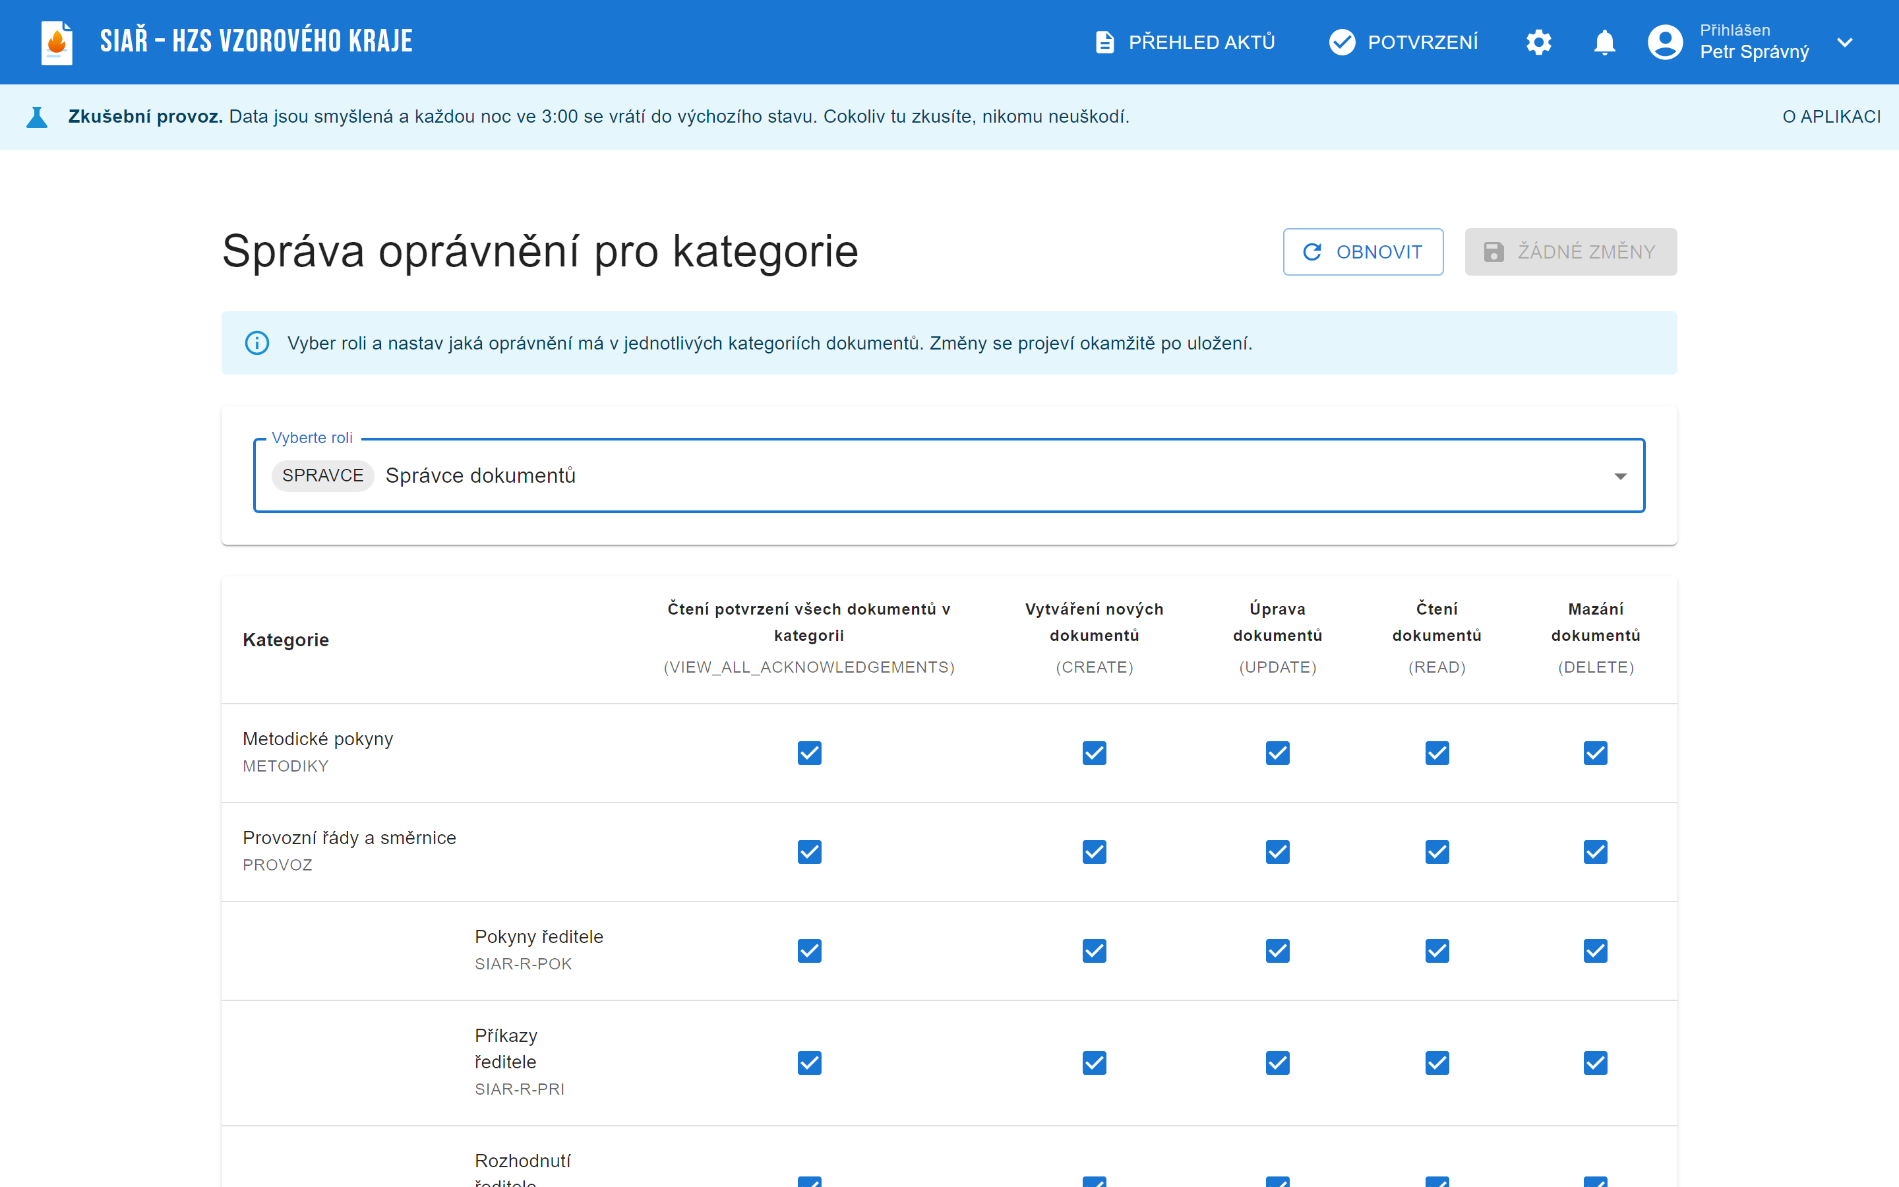This screenshot has width=1899, height=1187.
Task: Toggle DELETE for Metodické pokyny
Action: tap(1595, 753)
